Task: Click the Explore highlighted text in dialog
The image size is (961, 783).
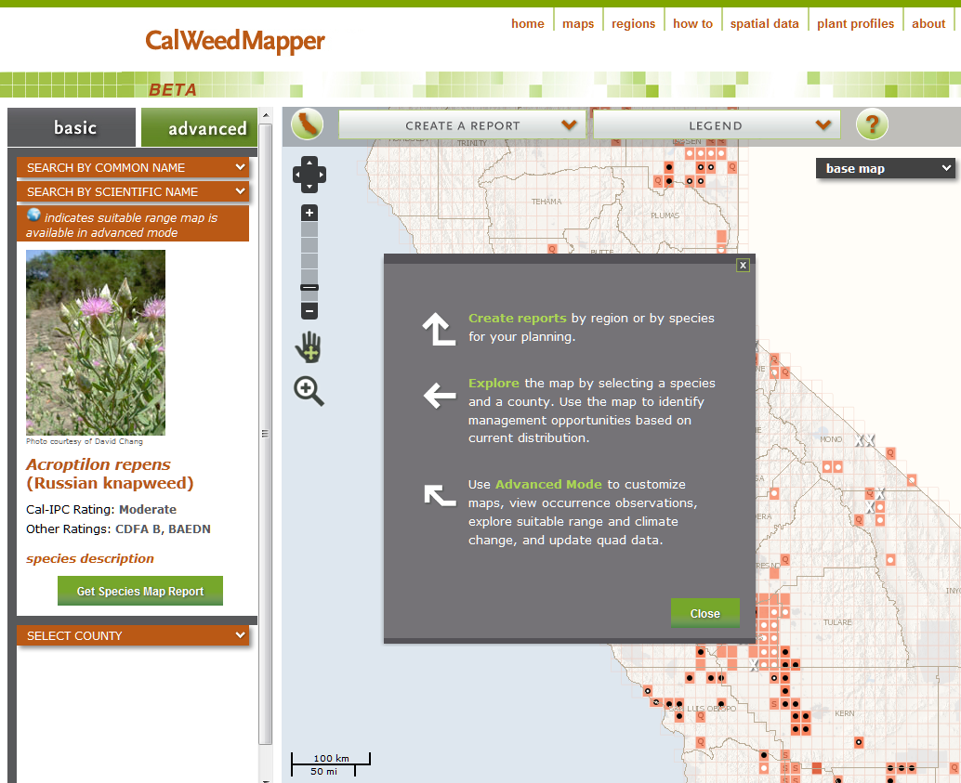Action: click(x=494, y=383)
